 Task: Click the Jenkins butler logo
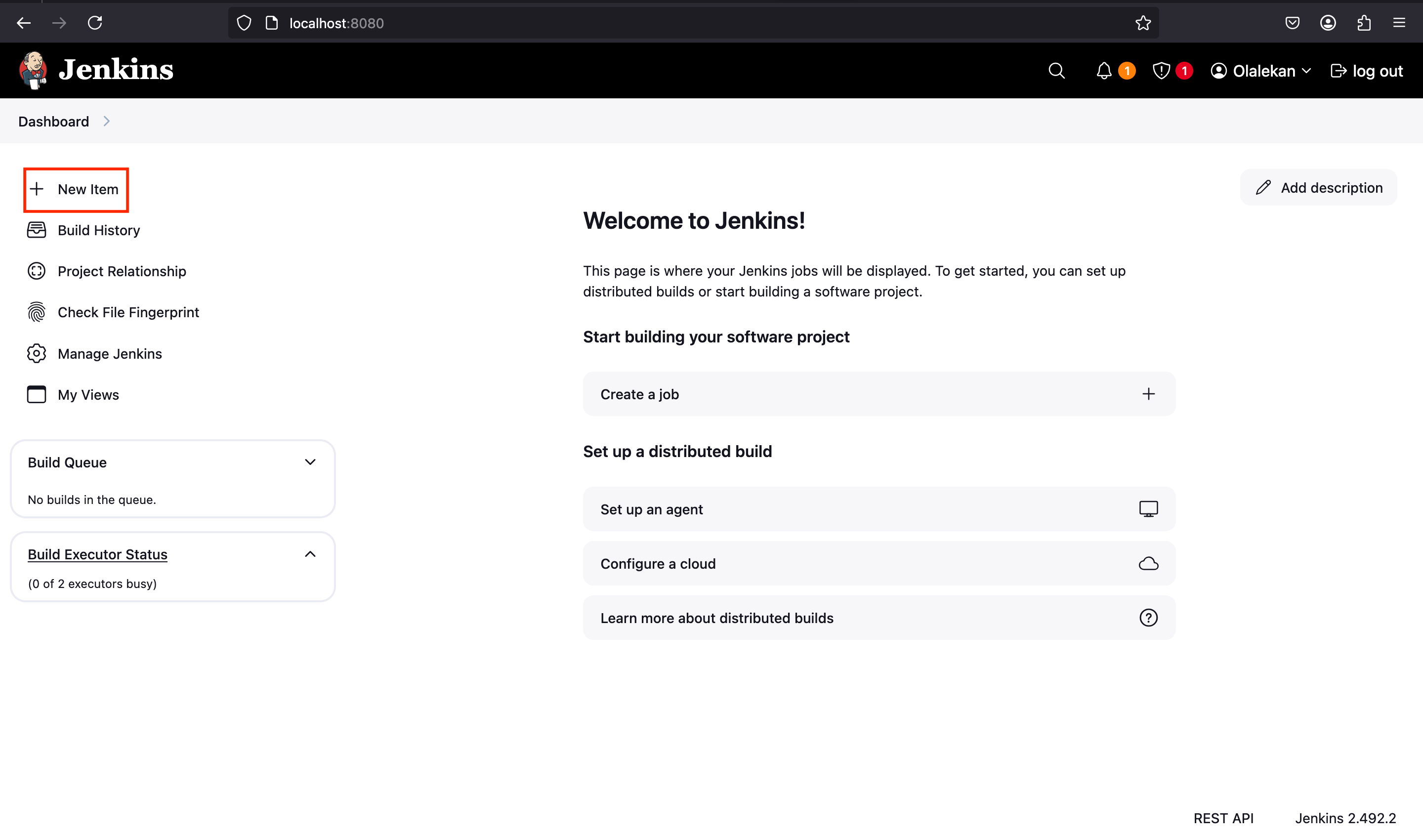[33, 71]
